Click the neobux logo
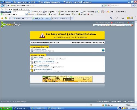 [x=10, y=24]
